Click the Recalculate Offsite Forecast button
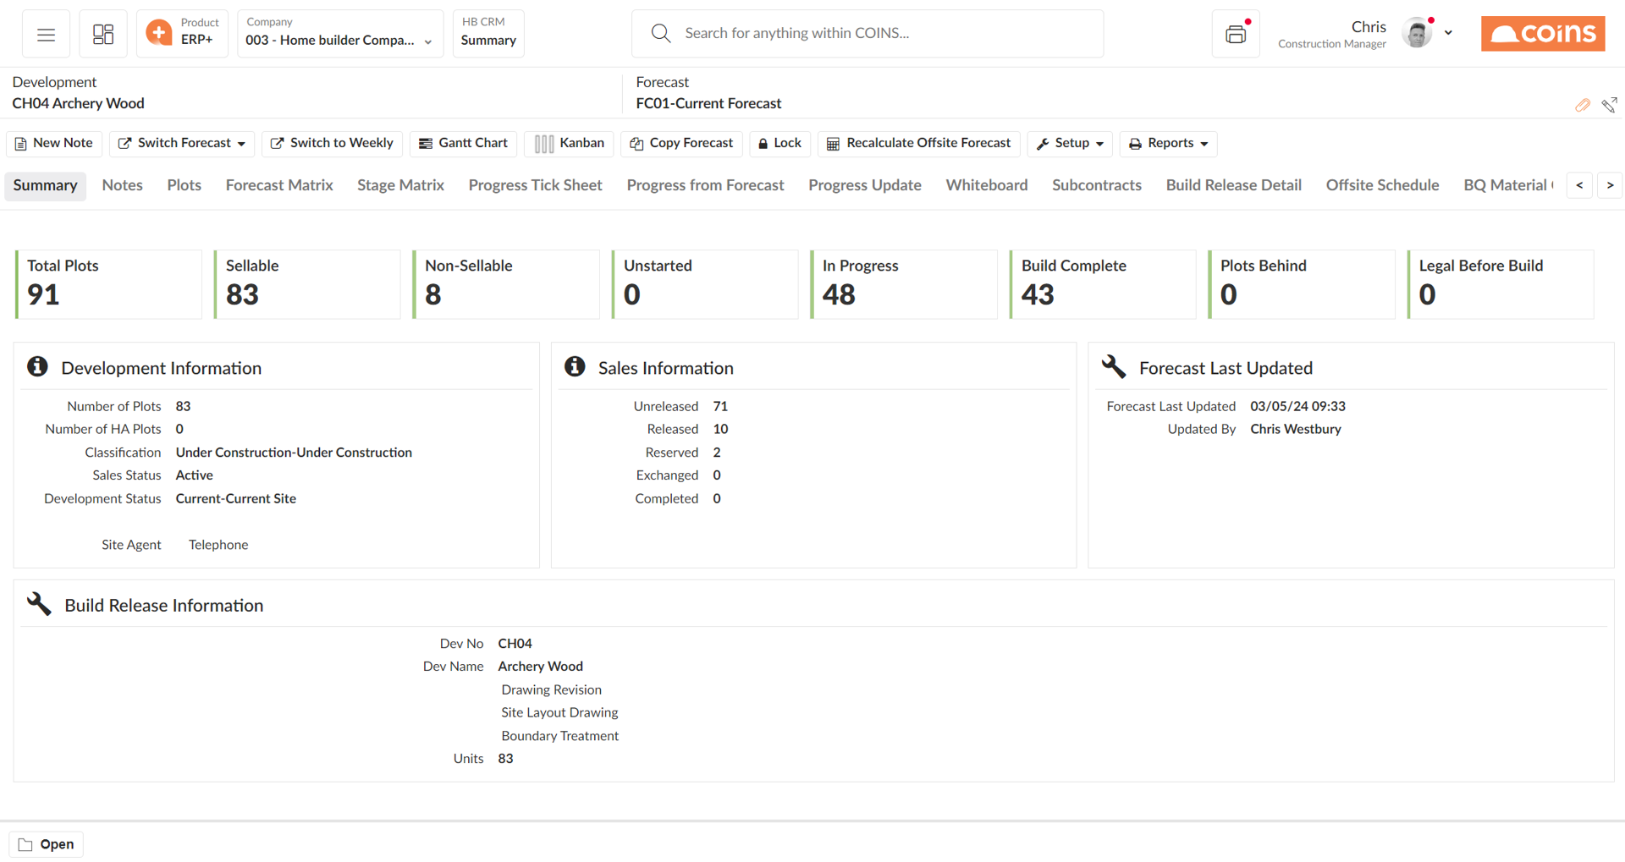The width and height of the screenshot is (1625, 862). (x=918, y=143)
